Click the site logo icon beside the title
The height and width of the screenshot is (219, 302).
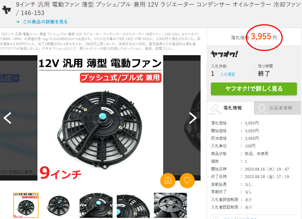pyautogui.click(x=6, y=10)
